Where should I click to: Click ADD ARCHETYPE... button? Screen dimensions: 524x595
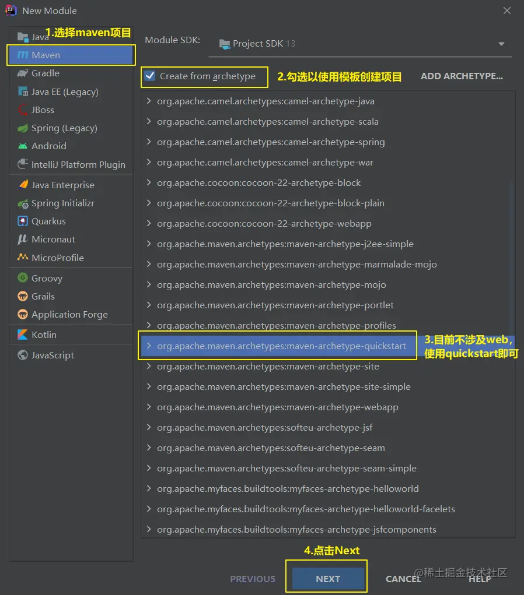pyautogui.click(x=462, y=76)
